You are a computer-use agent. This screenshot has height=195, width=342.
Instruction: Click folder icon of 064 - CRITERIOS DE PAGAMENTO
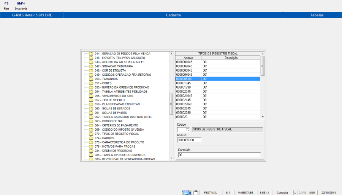pyautogui.click(x=91, y=125)
